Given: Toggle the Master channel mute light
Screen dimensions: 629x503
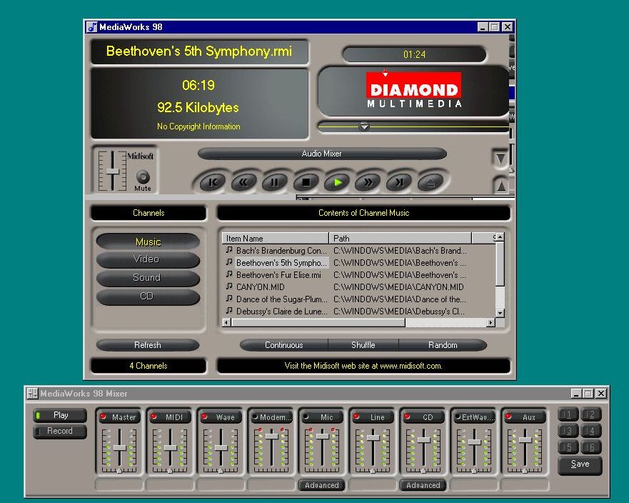Looking at the screenshot, I should coord(103,417).
